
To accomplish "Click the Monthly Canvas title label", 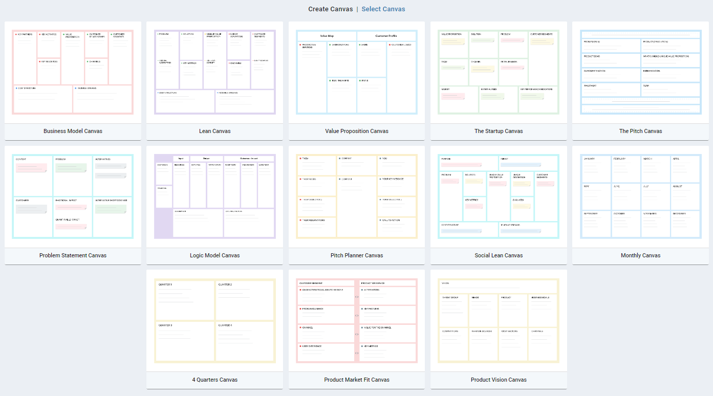I will click(640, 255).
